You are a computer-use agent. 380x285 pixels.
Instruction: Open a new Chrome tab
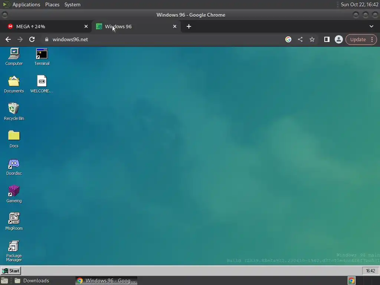tap(189, 26)
